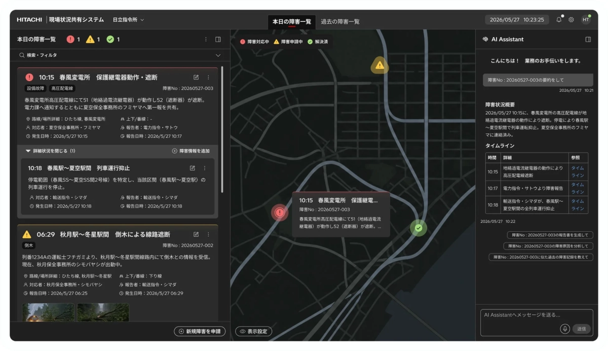Click the 検索・フィルタ search field
The image size is (608, 351).
[120, 55]
